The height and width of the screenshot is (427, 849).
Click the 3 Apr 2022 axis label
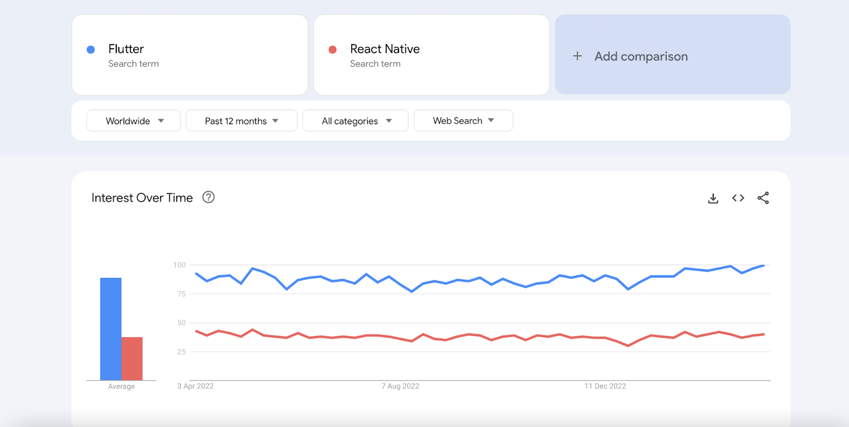click(195, 386)
